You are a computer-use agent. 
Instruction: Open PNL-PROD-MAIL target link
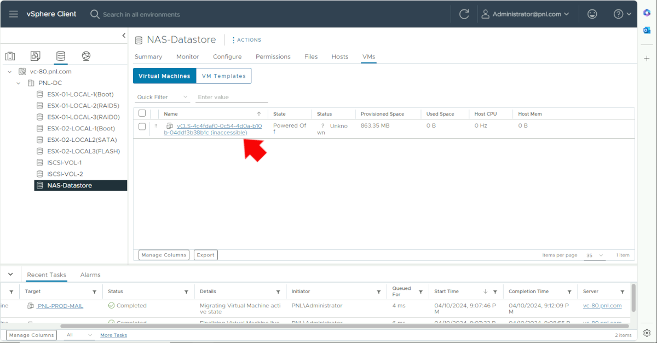click(x=60, y=306)
